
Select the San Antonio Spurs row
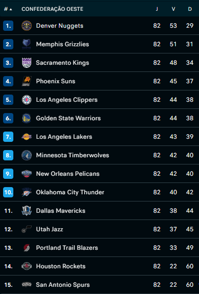point(99,285)
